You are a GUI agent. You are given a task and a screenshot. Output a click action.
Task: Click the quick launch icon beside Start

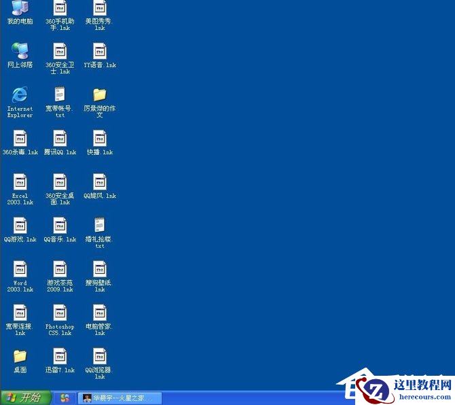click(x=65, y=398)
